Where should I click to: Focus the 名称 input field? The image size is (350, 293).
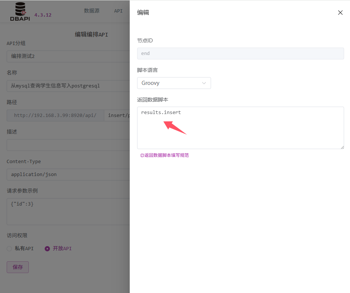68,86
